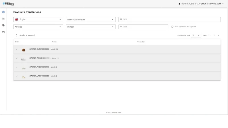
Task: Open the account menu chevron
Action: [x=223, y=4]
